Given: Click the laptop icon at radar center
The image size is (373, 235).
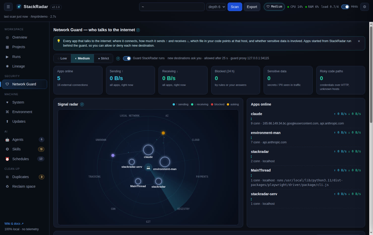Looking at the screenshot, I should (148, 167).
